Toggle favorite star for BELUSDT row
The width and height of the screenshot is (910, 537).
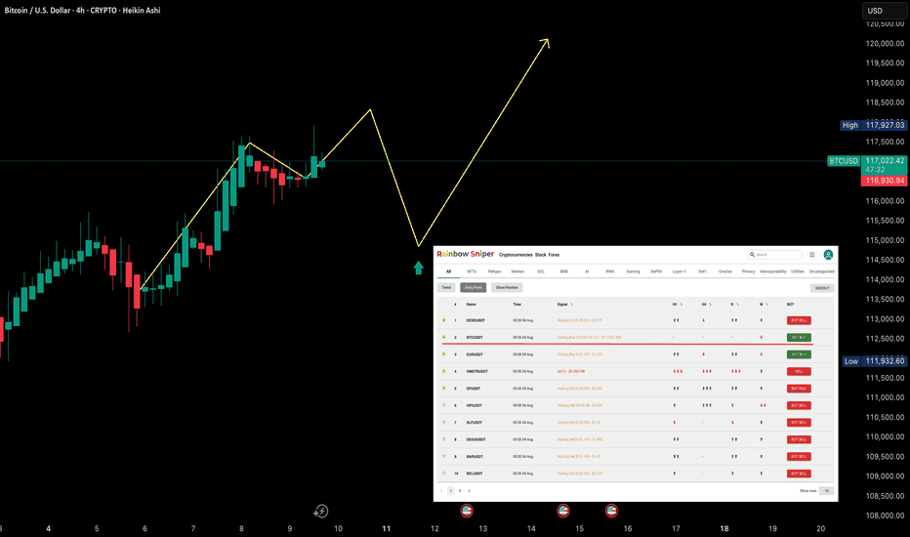pos(444,474)
